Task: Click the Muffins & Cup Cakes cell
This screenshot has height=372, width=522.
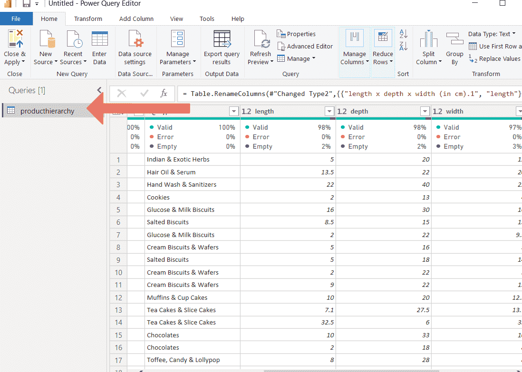Action: [x=193, y=297]
